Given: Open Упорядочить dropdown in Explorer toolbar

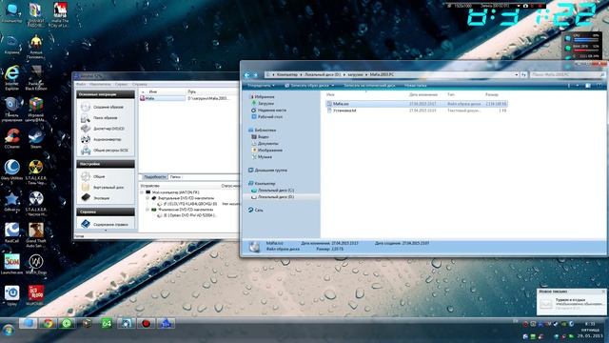Looking at the screenshot, I should pyautogui.click(x=261, y=85).
